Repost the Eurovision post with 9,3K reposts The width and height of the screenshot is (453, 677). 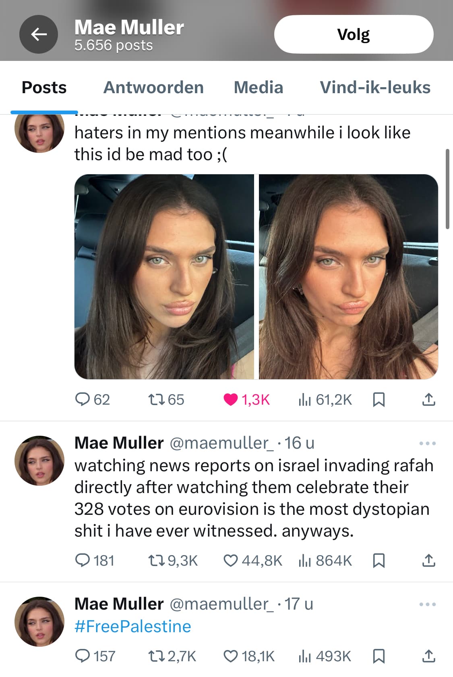click(x=155, y=560)
